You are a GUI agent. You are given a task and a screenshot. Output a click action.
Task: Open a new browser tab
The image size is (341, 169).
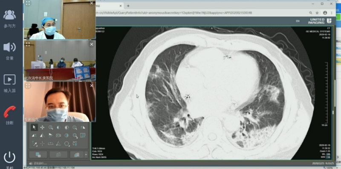pos(128,6)
